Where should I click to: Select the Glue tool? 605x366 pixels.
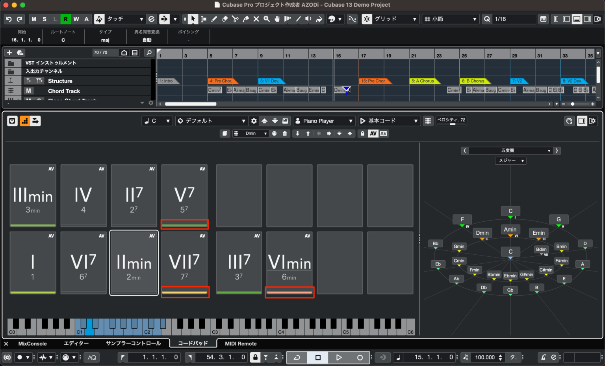[x=246, y=19]
